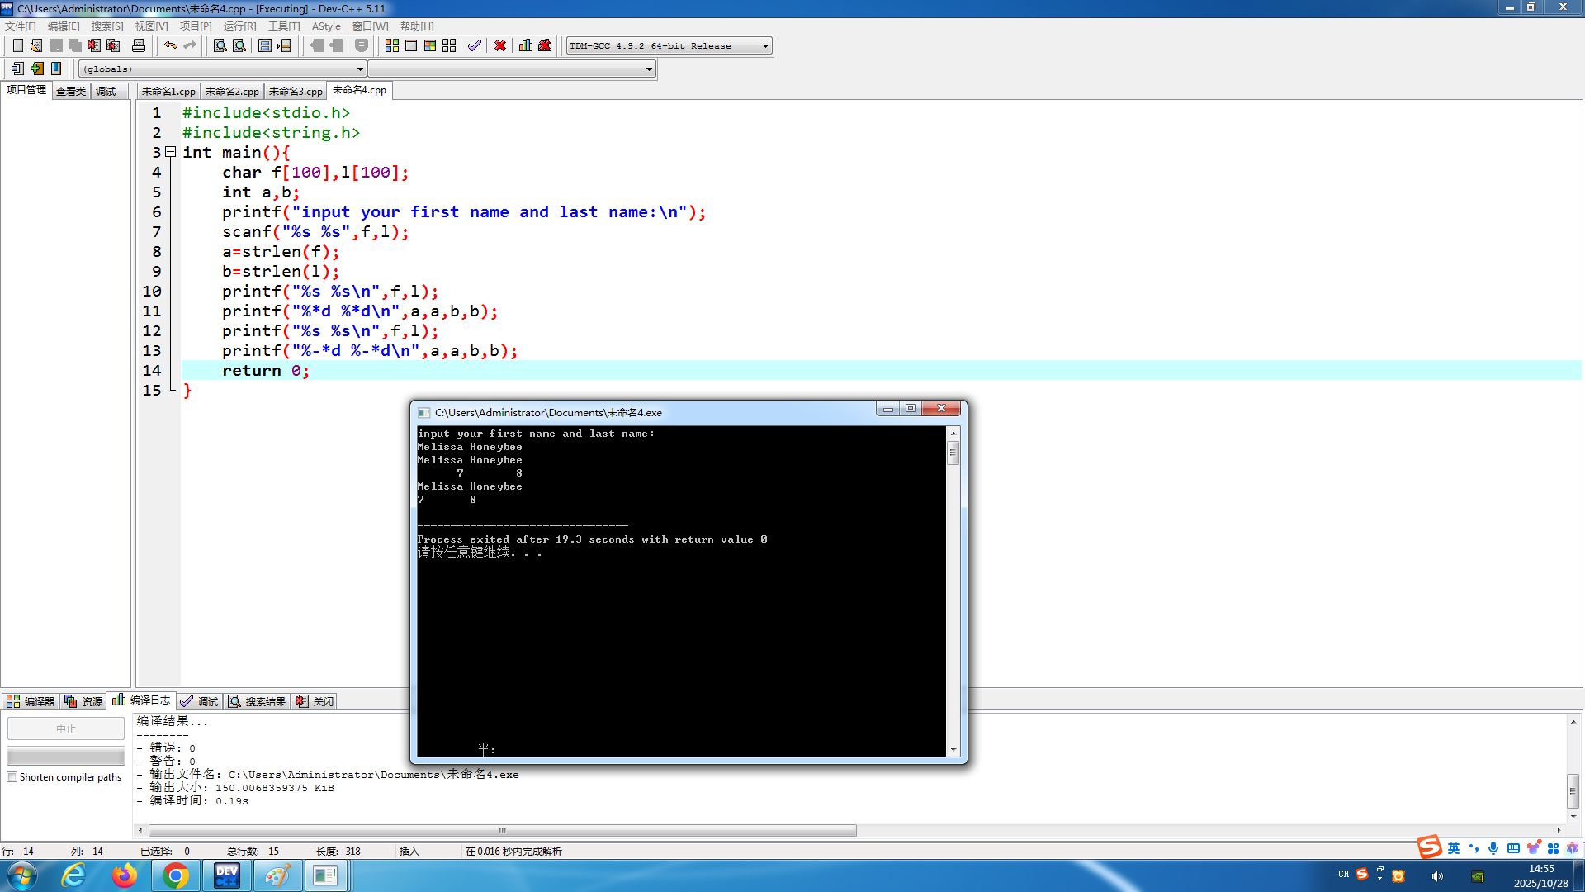1585x892 pixels.
Task: Open Google Chrome from the taskbar
Action: (175, 875)
